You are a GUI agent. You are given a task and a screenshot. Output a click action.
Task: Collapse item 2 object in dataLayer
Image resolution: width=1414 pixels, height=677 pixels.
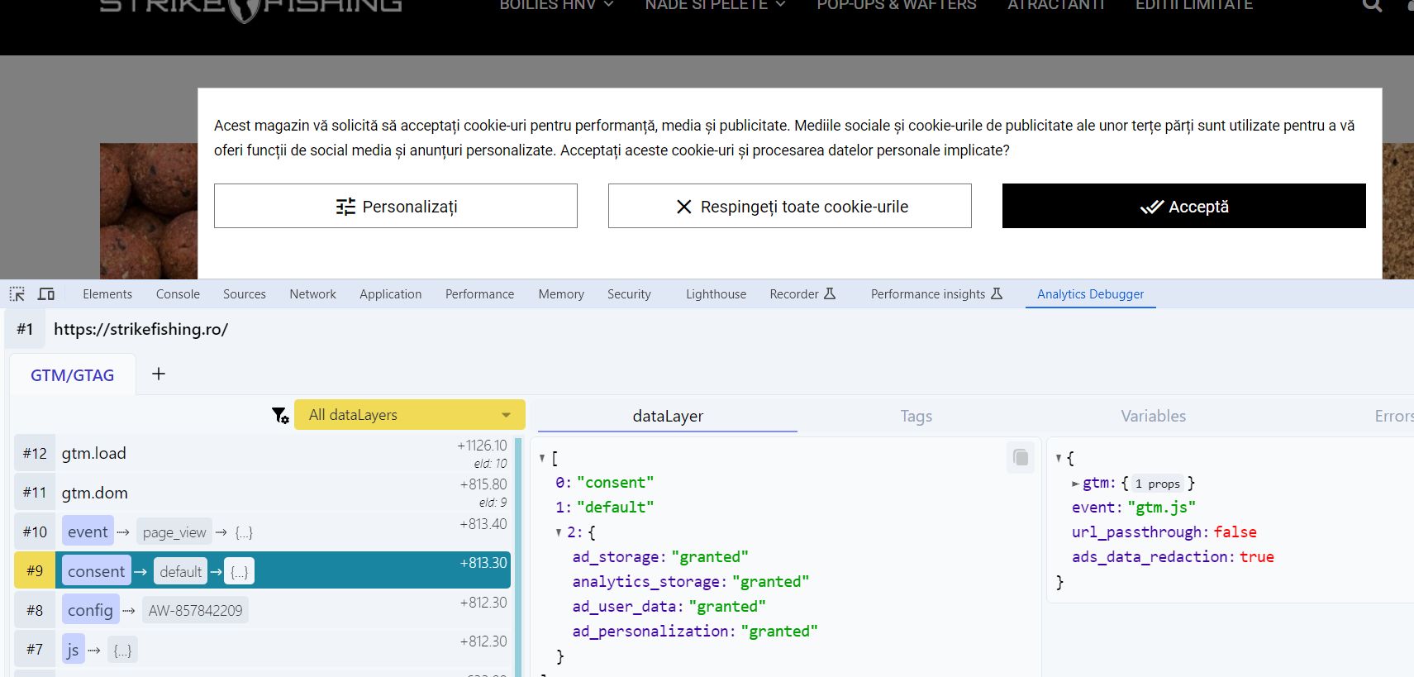click(559, 532)
